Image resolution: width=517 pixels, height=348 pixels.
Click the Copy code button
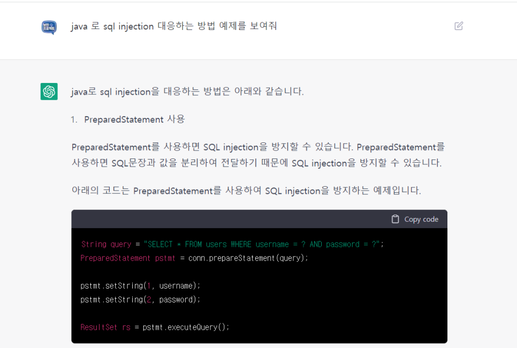coord(415,219)
